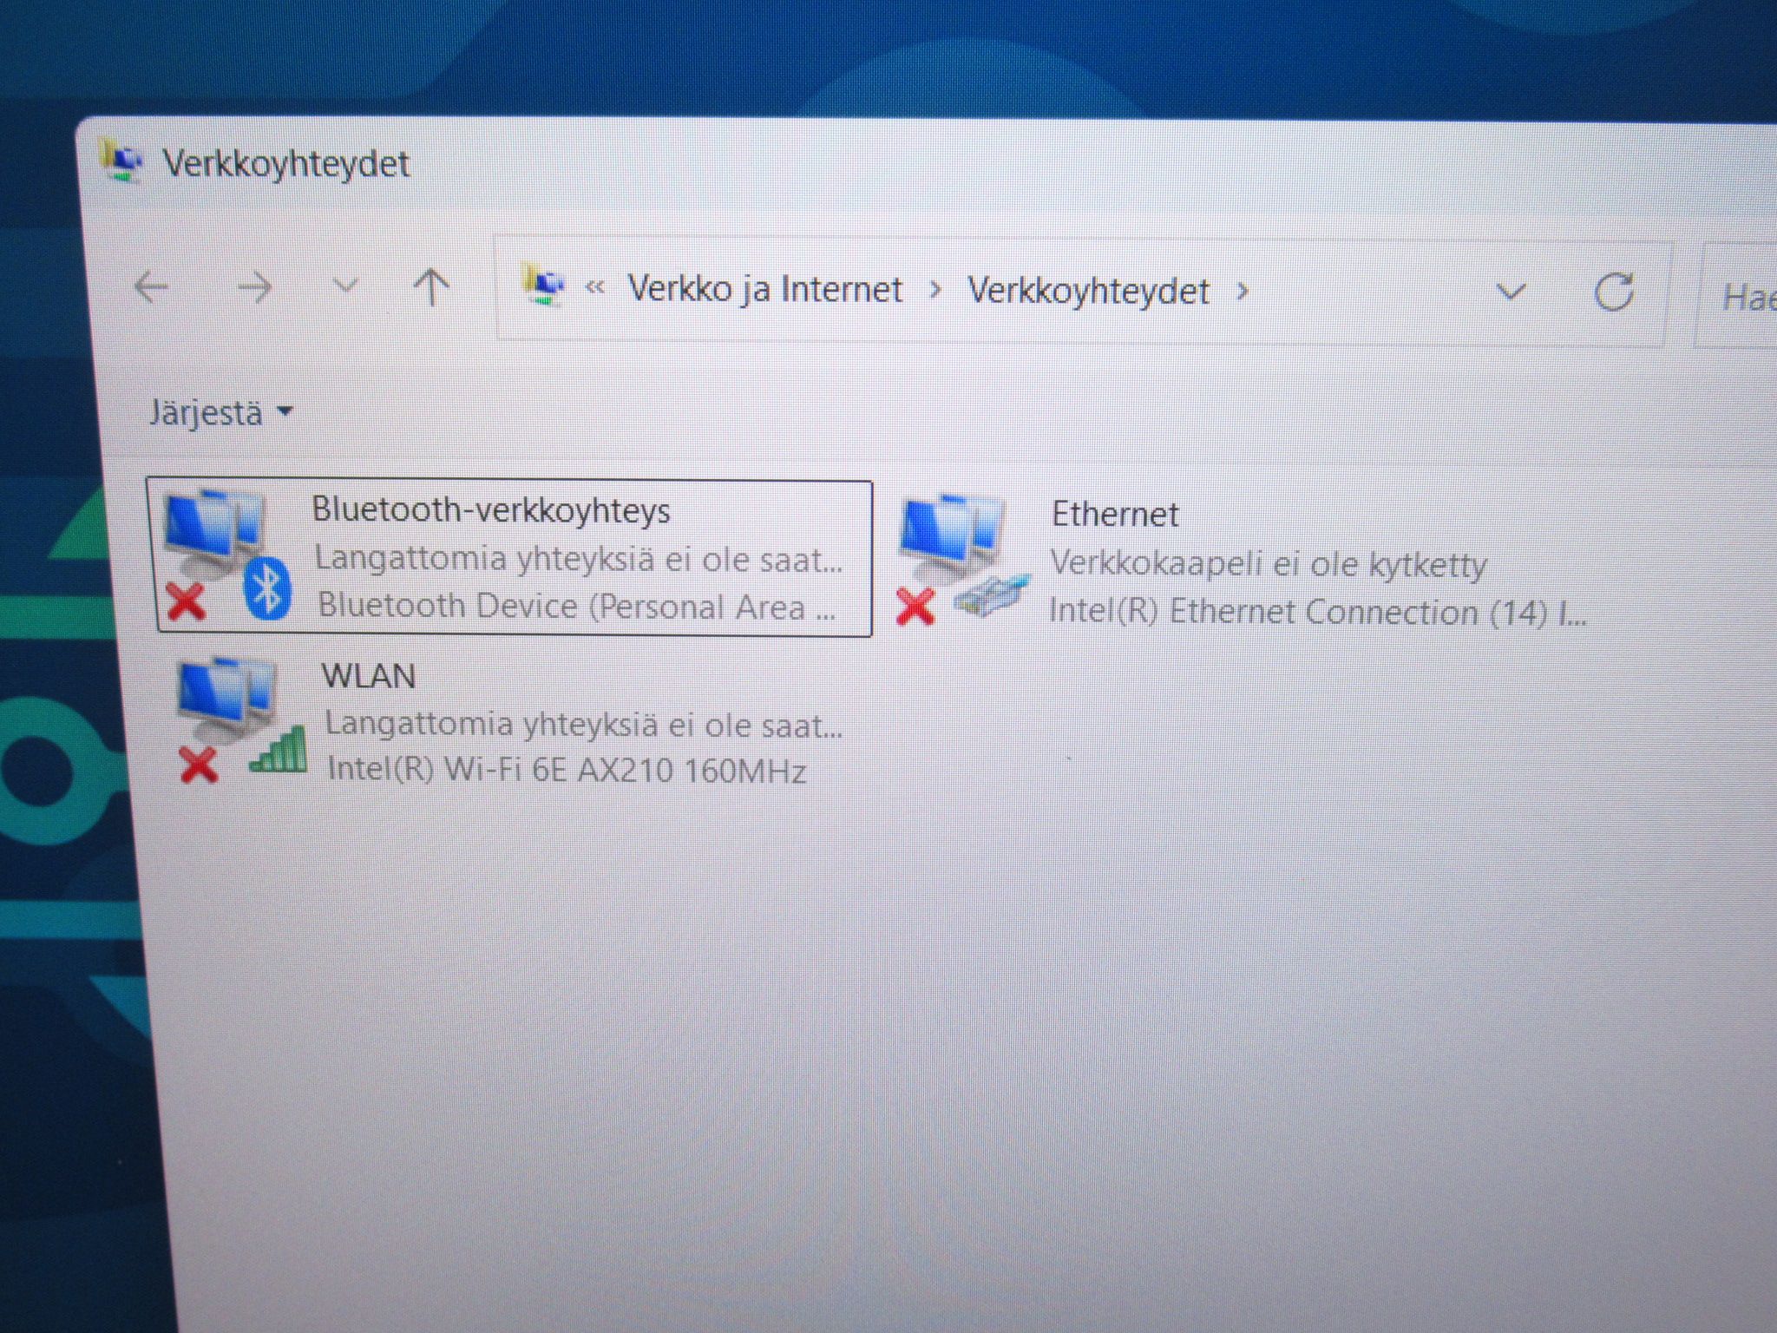Refresh the Verkkoyhteydet folder view
This screenshot has width=1777, height=1333.
click(x=1614, y=292)
